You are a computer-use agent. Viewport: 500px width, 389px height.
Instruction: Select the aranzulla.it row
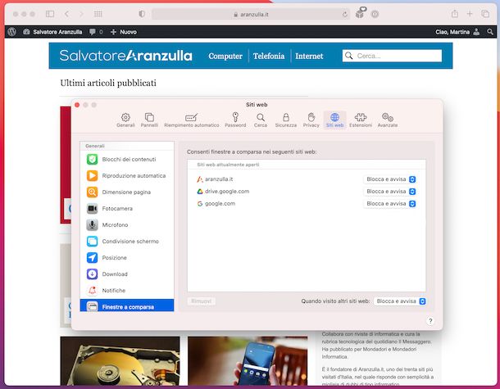306,179
